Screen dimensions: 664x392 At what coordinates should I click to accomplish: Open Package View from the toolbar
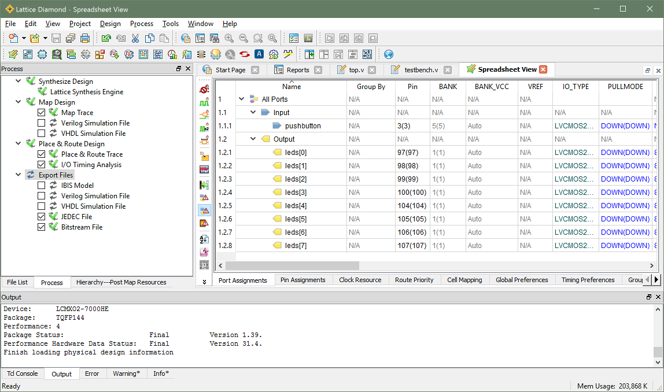pyautogui.click(x=28, y=54)
